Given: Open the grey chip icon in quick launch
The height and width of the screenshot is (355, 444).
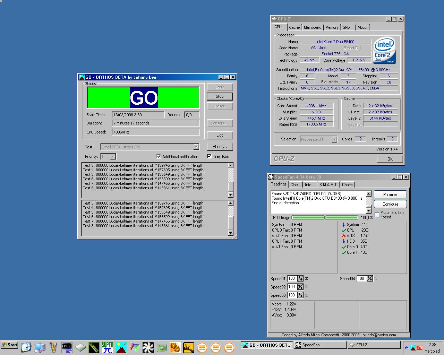Looking at the screenshot, I should [x=80, y=347].
